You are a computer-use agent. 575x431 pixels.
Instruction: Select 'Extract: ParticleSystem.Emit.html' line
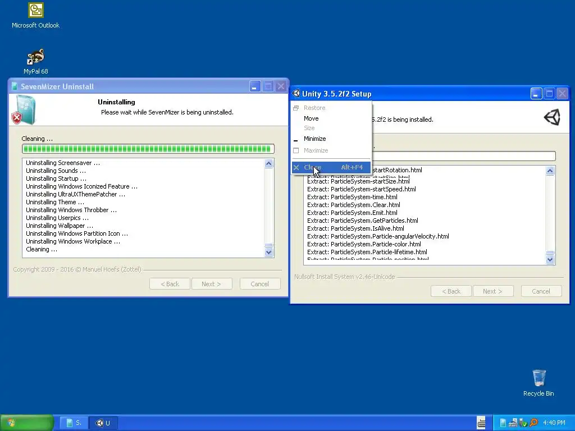(x=353, y=213)
